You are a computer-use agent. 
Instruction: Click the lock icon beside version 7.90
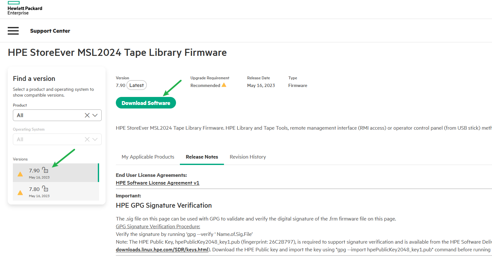click(x=45, y=170)
